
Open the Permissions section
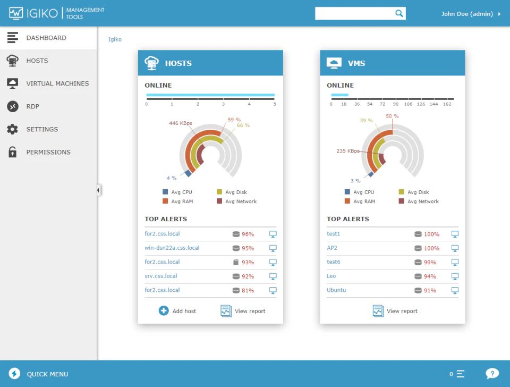pyautogui.click(x=48, y=152)
